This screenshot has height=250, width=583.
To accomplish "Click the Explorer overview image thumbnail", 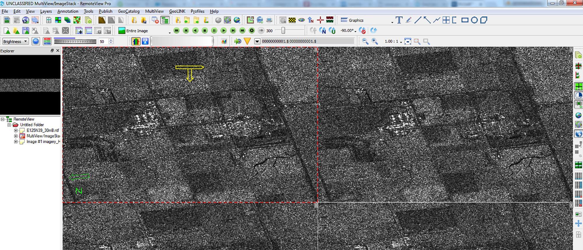I will click(30, 85).
